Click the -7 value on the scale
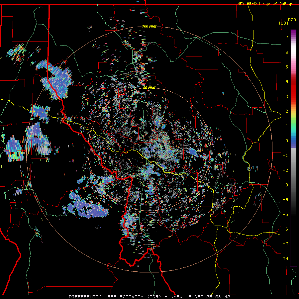This screenshot has width=299, height=299. click(285, 244)
